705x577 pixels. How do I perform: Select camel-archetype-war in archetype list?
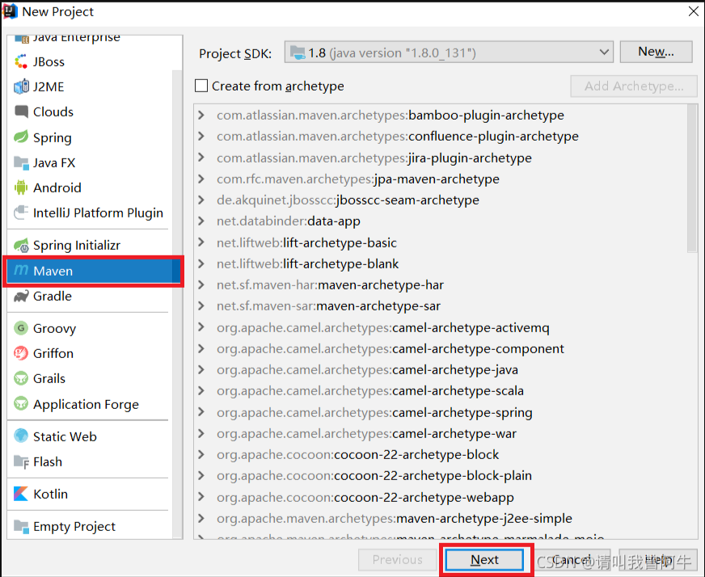pos(366,434)
